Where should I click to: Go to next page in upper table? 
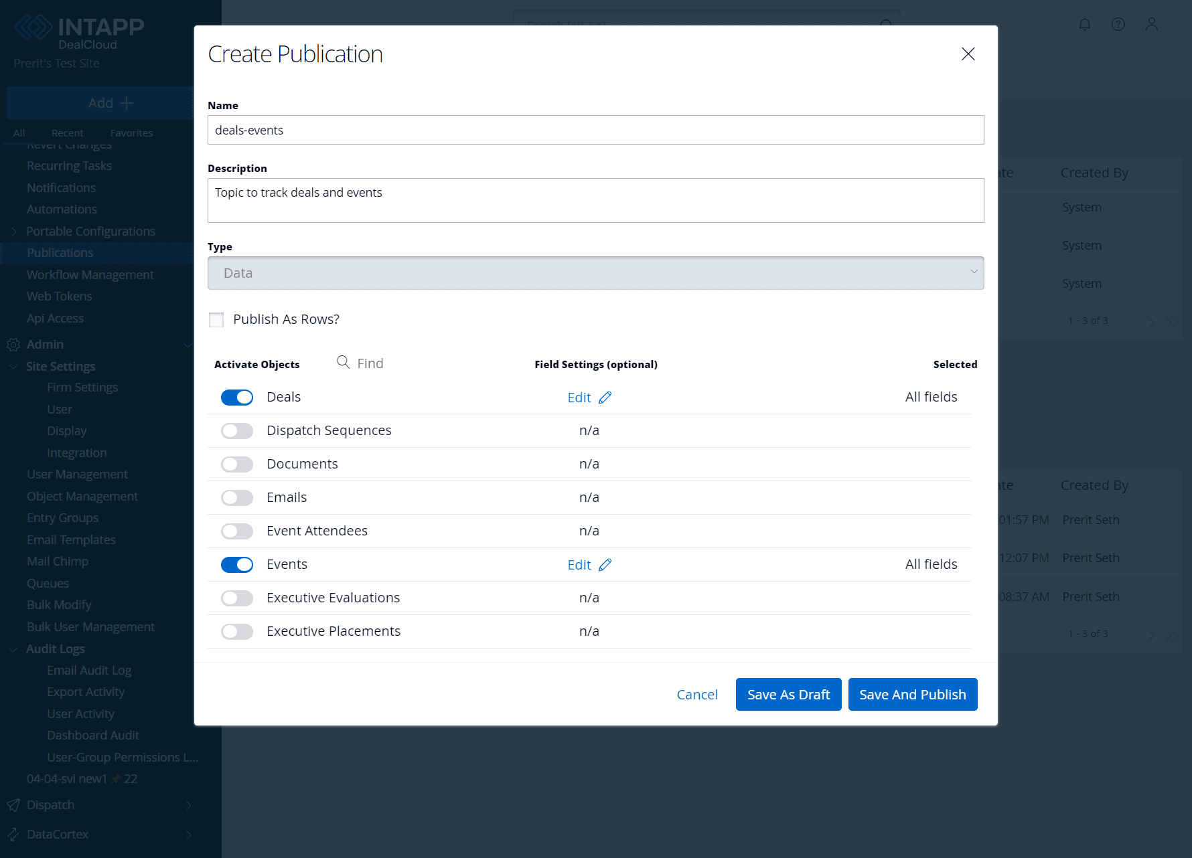(1151, 322)
